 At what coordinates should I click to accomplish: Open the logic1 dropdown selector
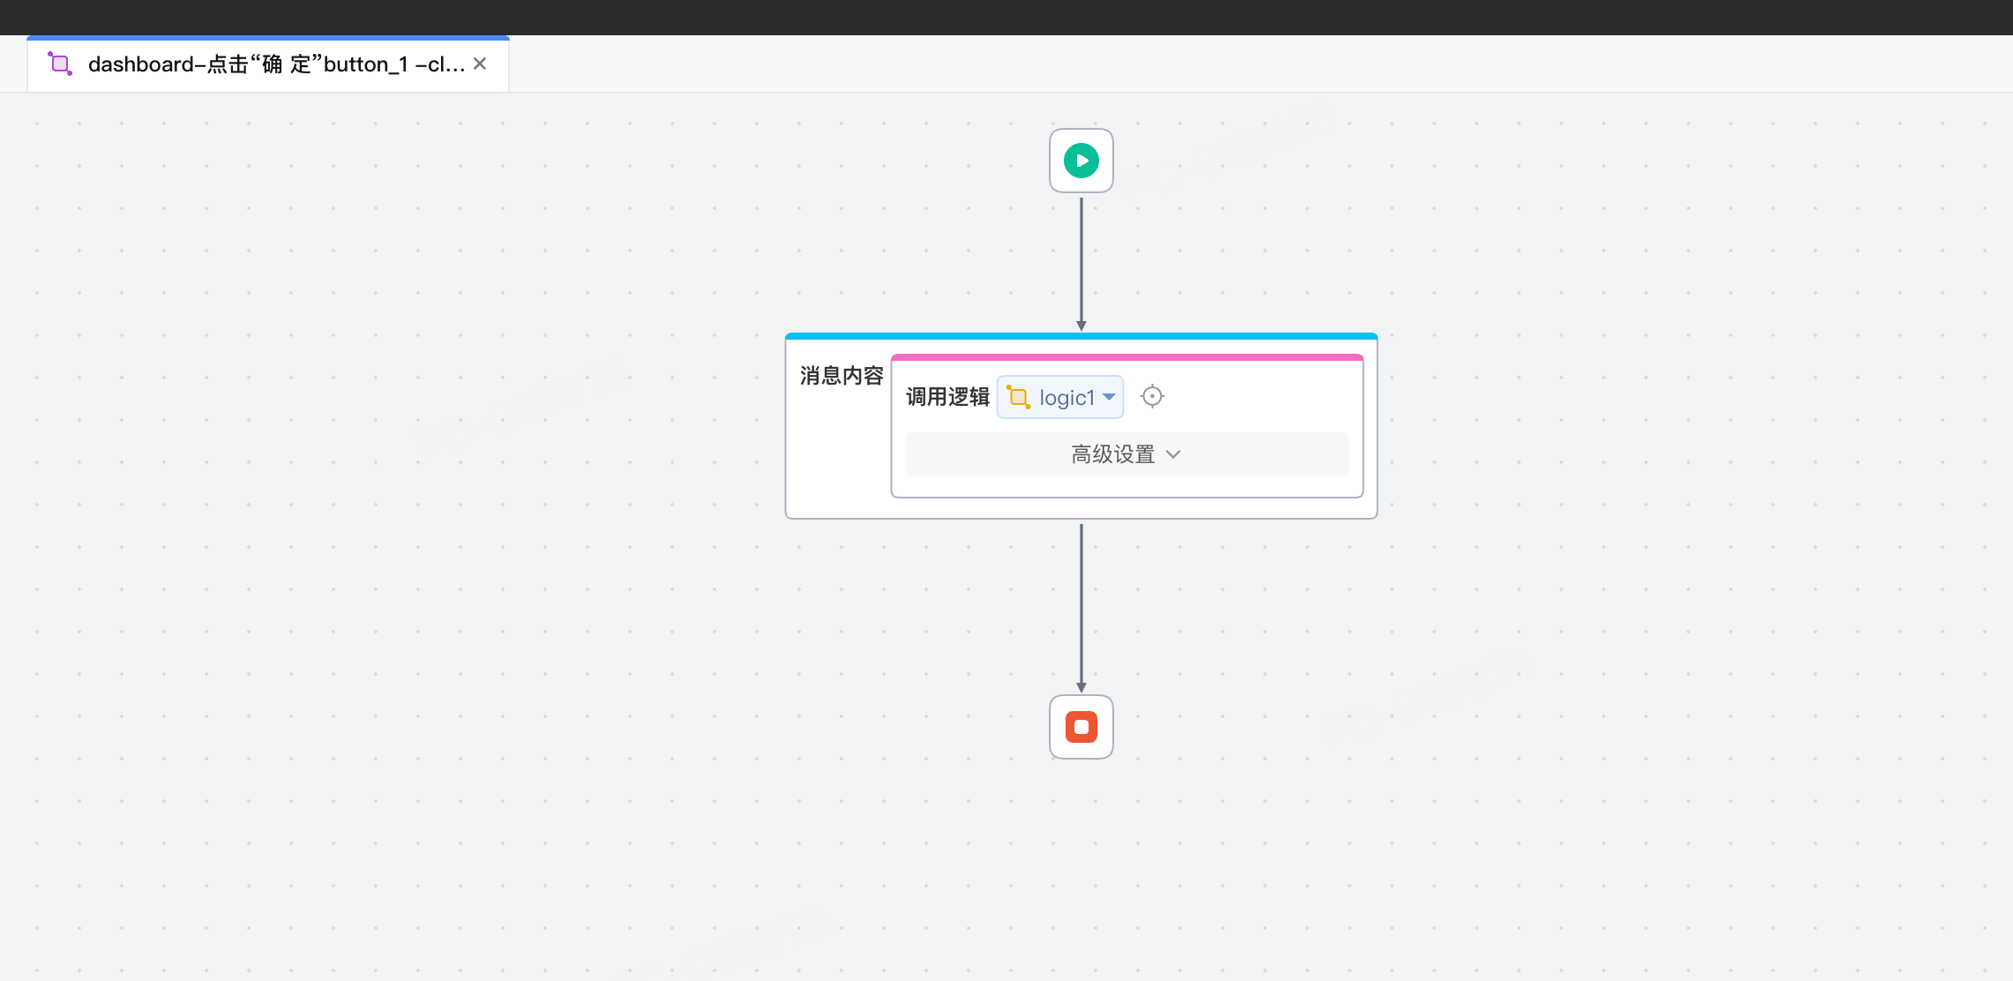click(x=1066, y=398)
